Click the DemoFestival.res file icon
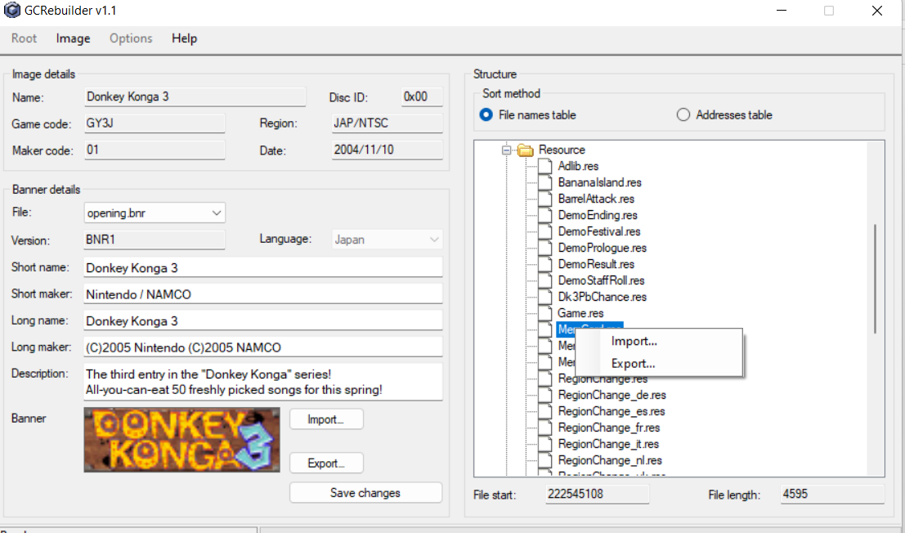The height and width of the screenshot is (533, 905). tap(545, 231)
